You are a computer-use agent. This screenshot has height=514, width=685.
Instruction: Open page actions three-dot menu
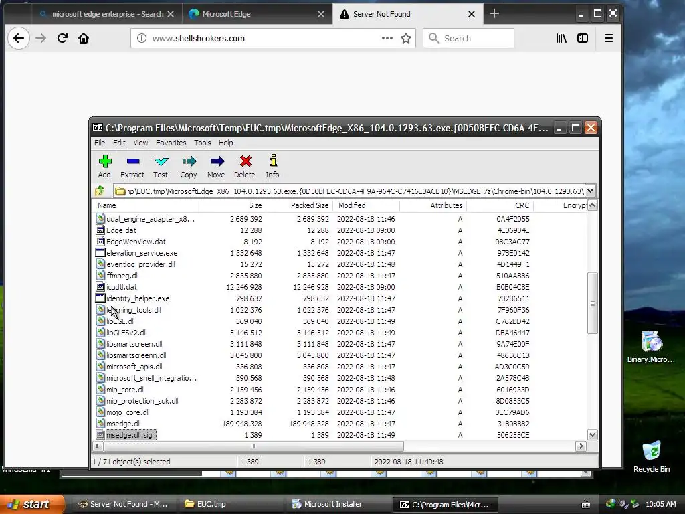tap(387, 38)
